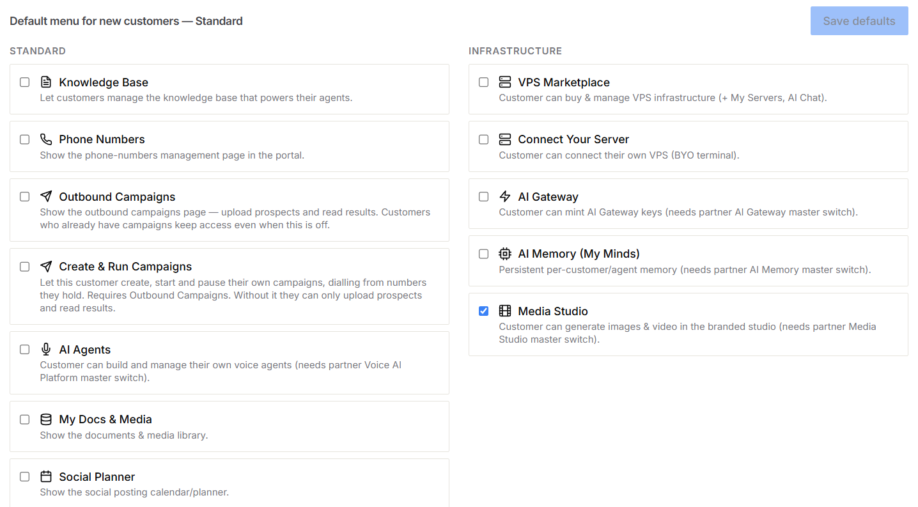
Task: Tick the Phone Numbers checkbox
Action: coord(24,139)
